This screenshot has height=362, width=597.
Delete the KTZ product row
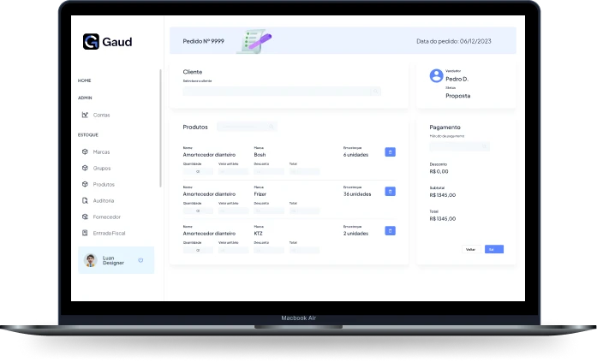tap(390, 231)
